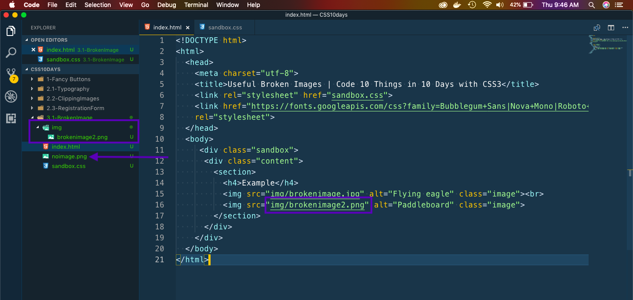This screenshot has height=300, width=633.
Task: Open the editor More Actions ellipsis
Action: pyautogui.click(x=625, y=28)
